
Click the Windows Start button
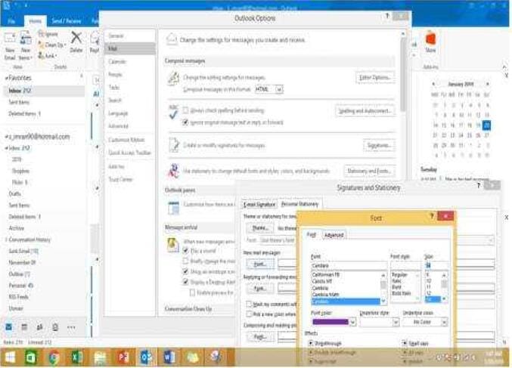click(x=10, y=357)
